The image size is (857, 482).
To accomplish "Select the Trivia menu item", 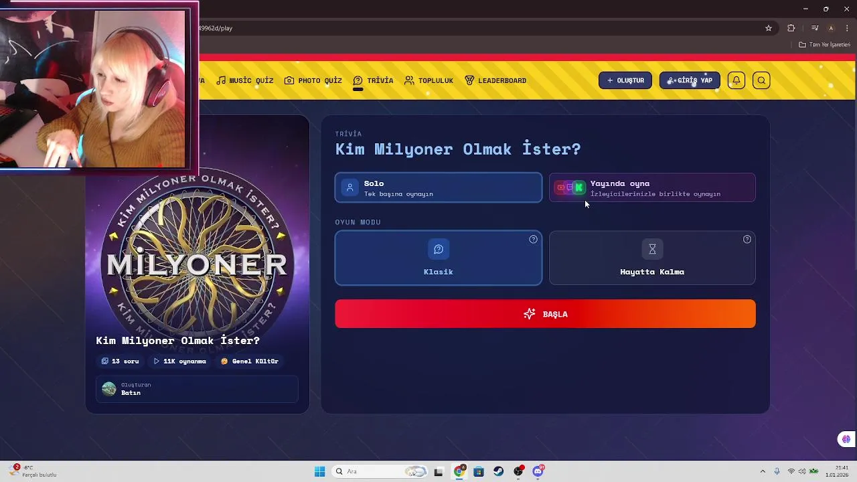I will coord(374,80).
